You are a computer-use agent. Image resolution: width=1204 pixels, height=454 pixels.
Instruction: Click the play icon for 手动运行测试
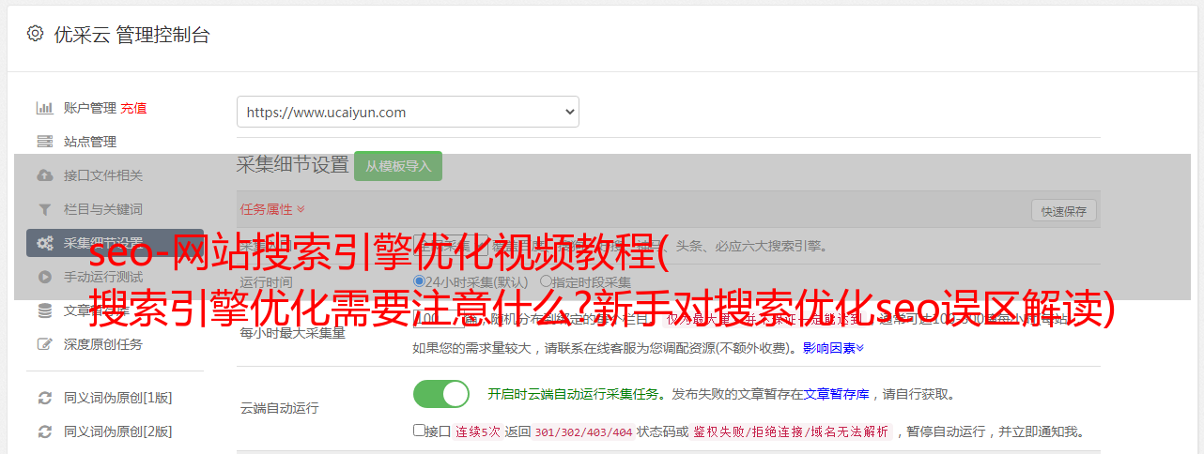44,277
